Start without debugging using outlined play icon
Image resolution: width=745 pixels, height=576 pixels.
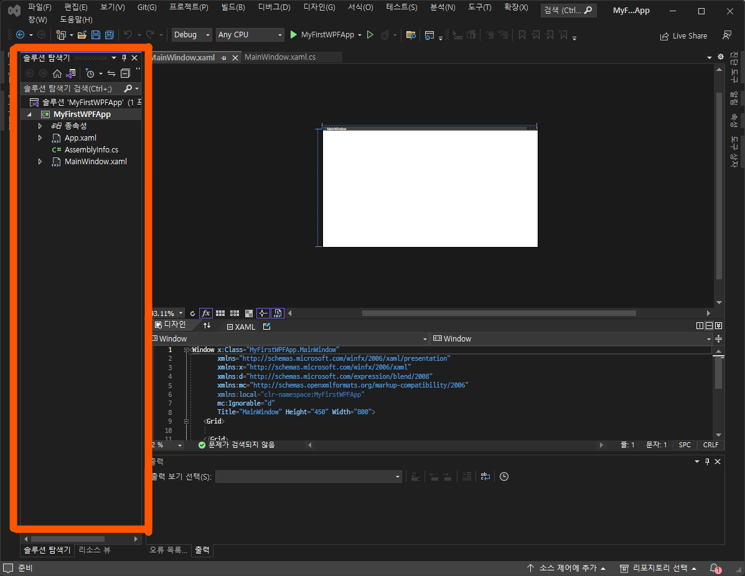coord(370,35)
